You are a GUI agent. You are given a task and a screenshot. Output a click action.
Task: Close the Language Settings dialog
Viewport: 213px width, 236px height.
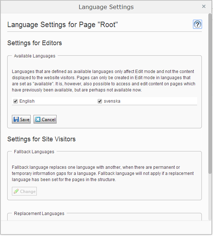[x=204, y=6]
